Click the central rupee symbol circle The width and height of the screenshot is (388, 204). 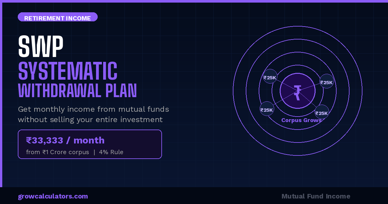point(297,91)
